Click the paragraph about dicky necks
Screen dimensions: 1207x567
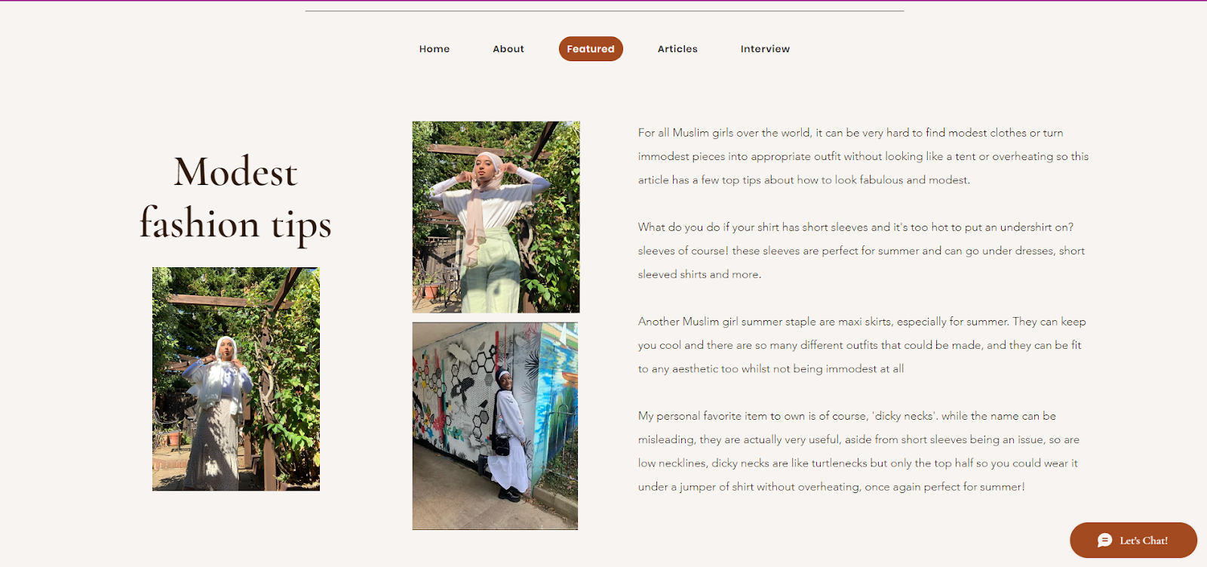(x=858, y=451)
